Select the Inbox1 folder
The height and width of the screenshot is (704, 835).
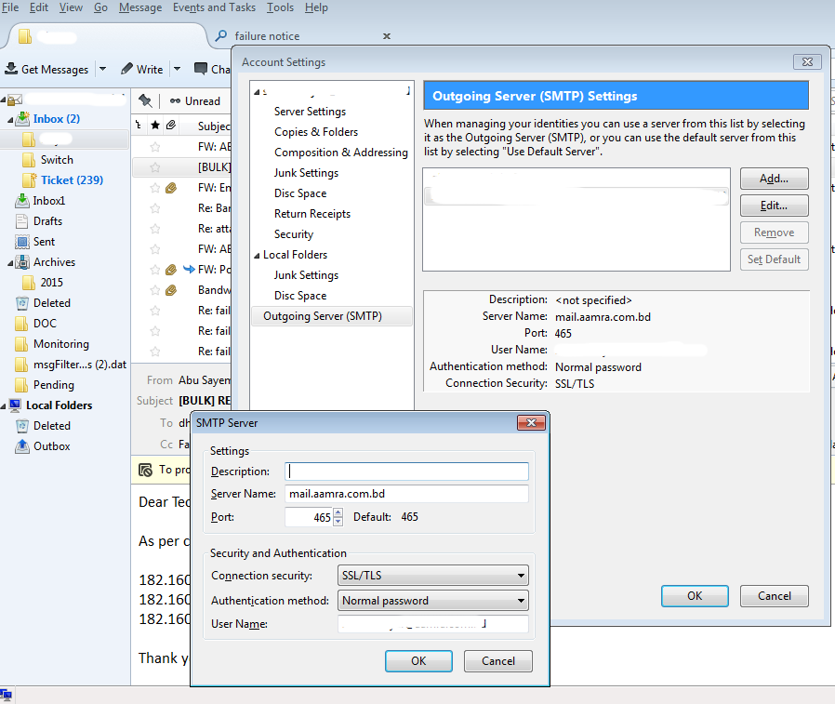coord(49,201)
